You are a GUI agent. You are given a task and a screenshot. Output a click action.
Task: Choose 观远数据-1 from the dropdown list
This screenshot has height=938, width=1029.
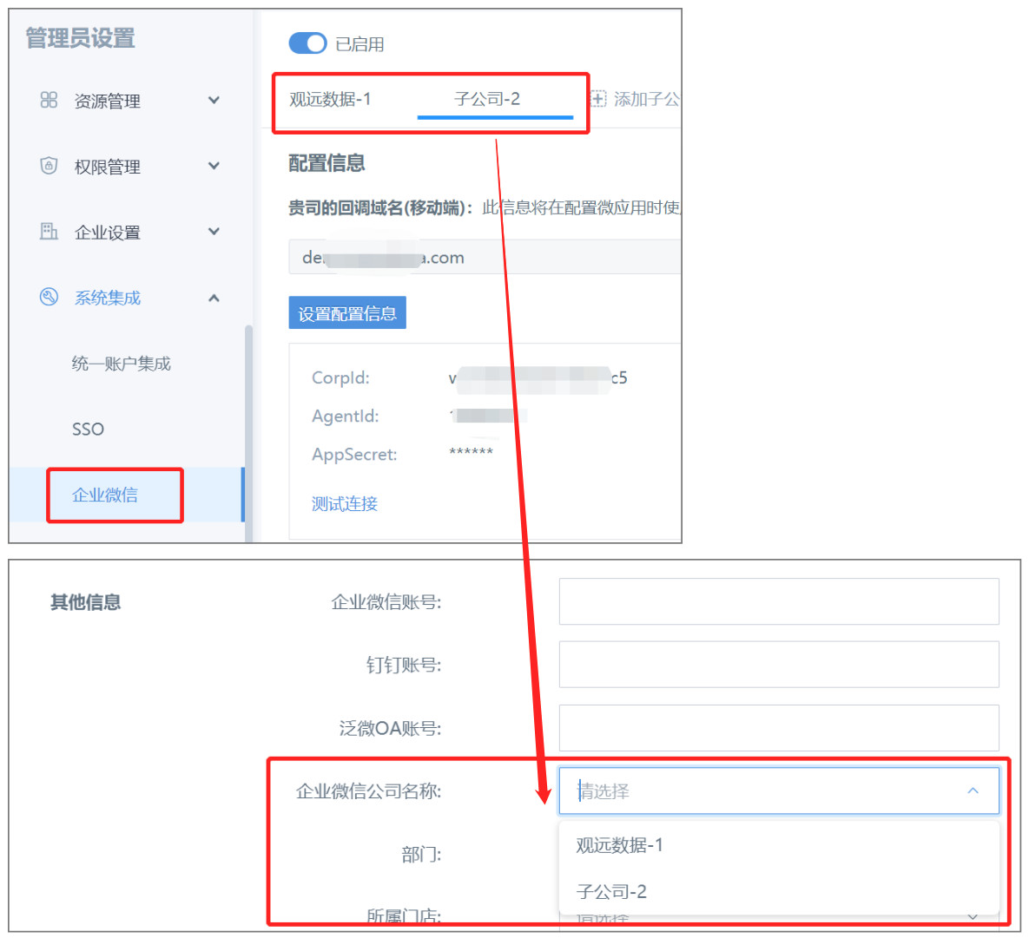click(x=619, y=845)
